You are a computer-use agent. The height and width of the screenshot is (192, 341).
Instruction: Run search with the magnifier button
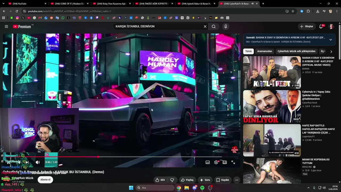pyautogui.click(x=214, y=26)
